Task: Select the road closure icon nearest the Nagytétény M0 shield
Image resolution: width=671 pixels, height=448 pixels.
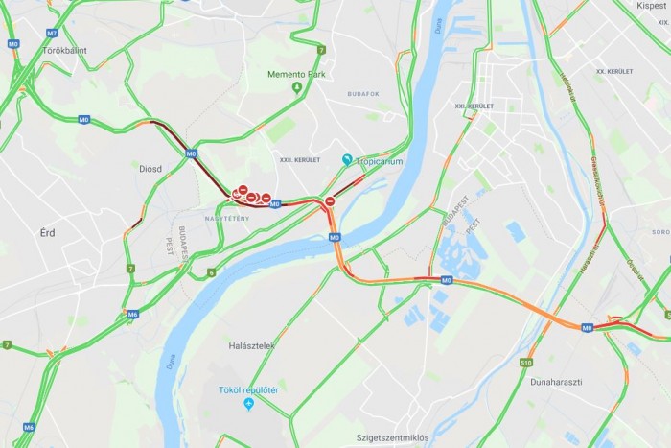Action: tap(266, 198)
